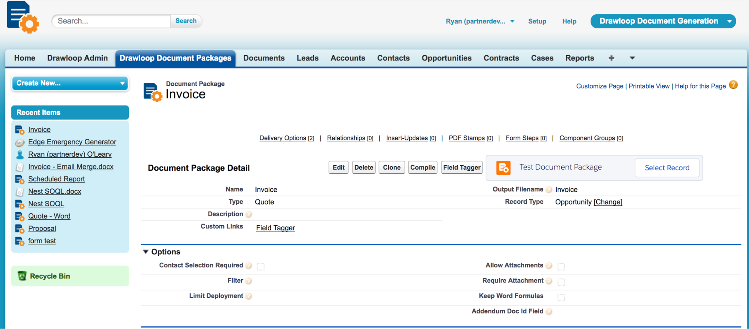
Task: Click the help bubble next to Addendum Doc Id Field
Action: [x=549, y=312]
